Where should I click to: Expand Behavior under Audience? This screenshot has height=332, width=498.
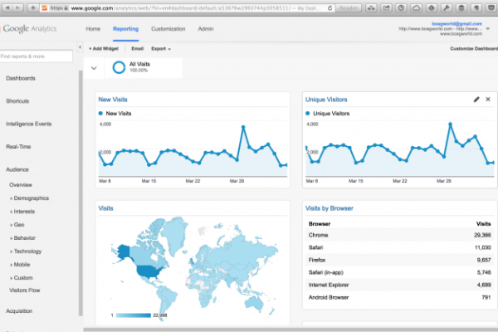click(22, 238)
